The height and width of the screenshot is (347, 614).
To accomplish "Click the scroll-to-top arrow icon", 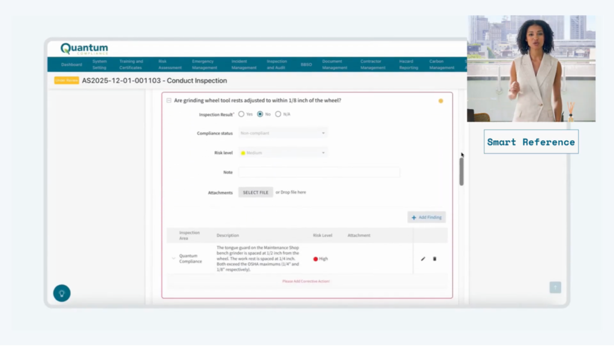I will (555, 288).
